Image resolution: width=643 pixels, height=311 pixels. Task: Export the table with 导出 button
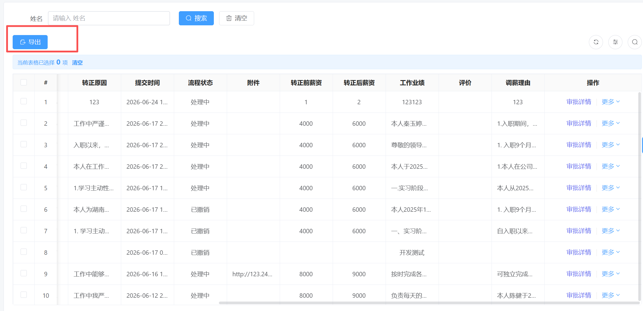tap(30, 42)
